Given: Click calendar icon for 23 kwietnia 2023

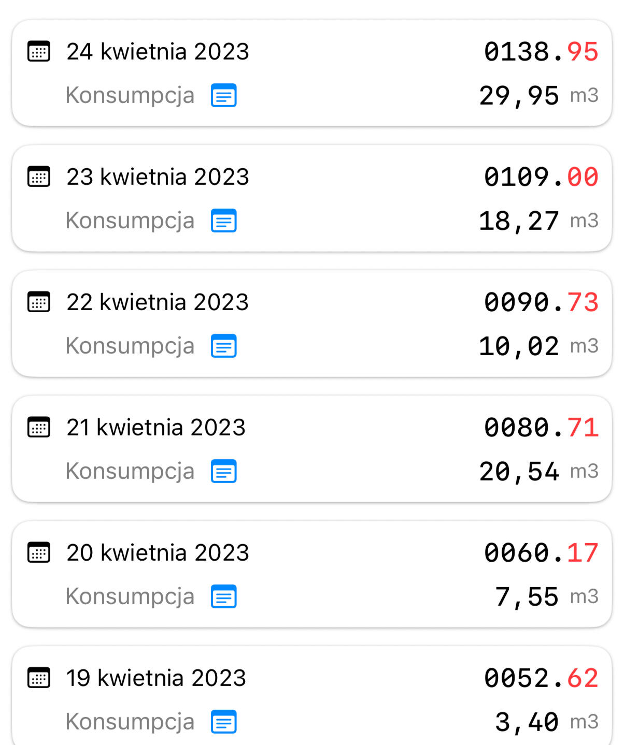Looking at the screenshot, I should [x=39, y=177].
